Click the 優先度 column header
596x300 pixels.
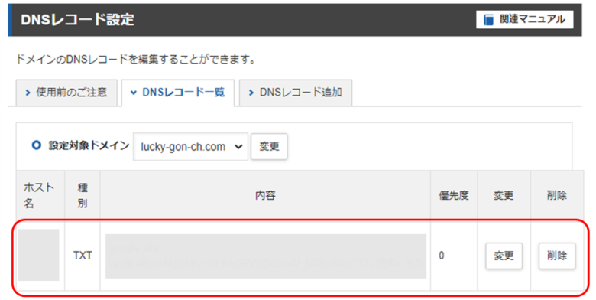pos(454,195)
